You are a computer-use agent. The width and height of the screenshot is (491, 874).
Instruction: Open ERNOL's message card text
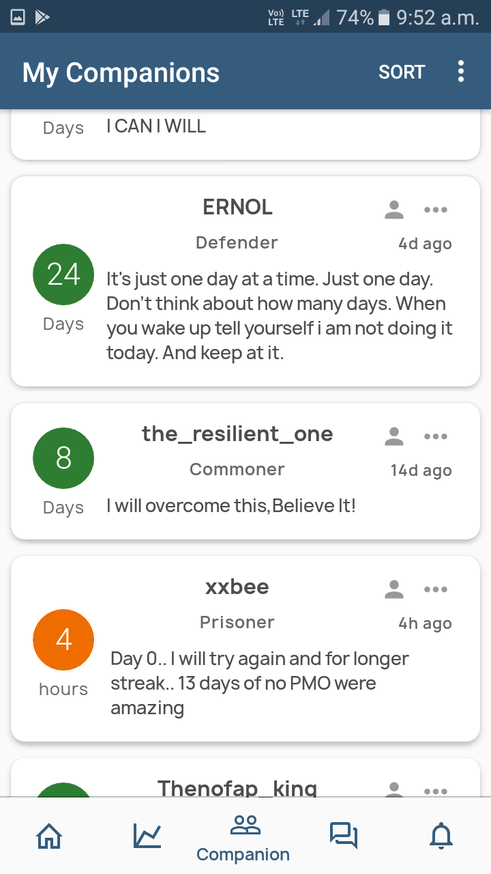(280, 316)
